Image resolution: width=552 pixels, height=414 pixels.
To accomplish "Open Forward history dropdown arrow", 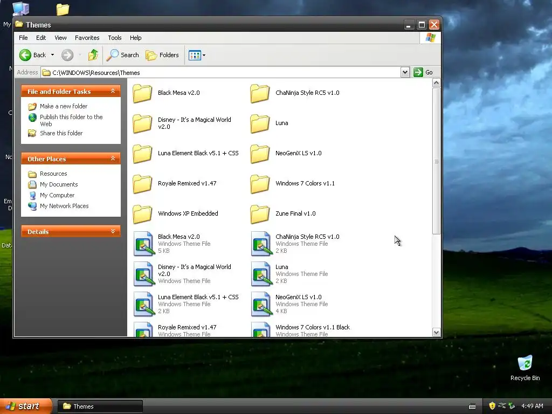I will coord(80,55).
